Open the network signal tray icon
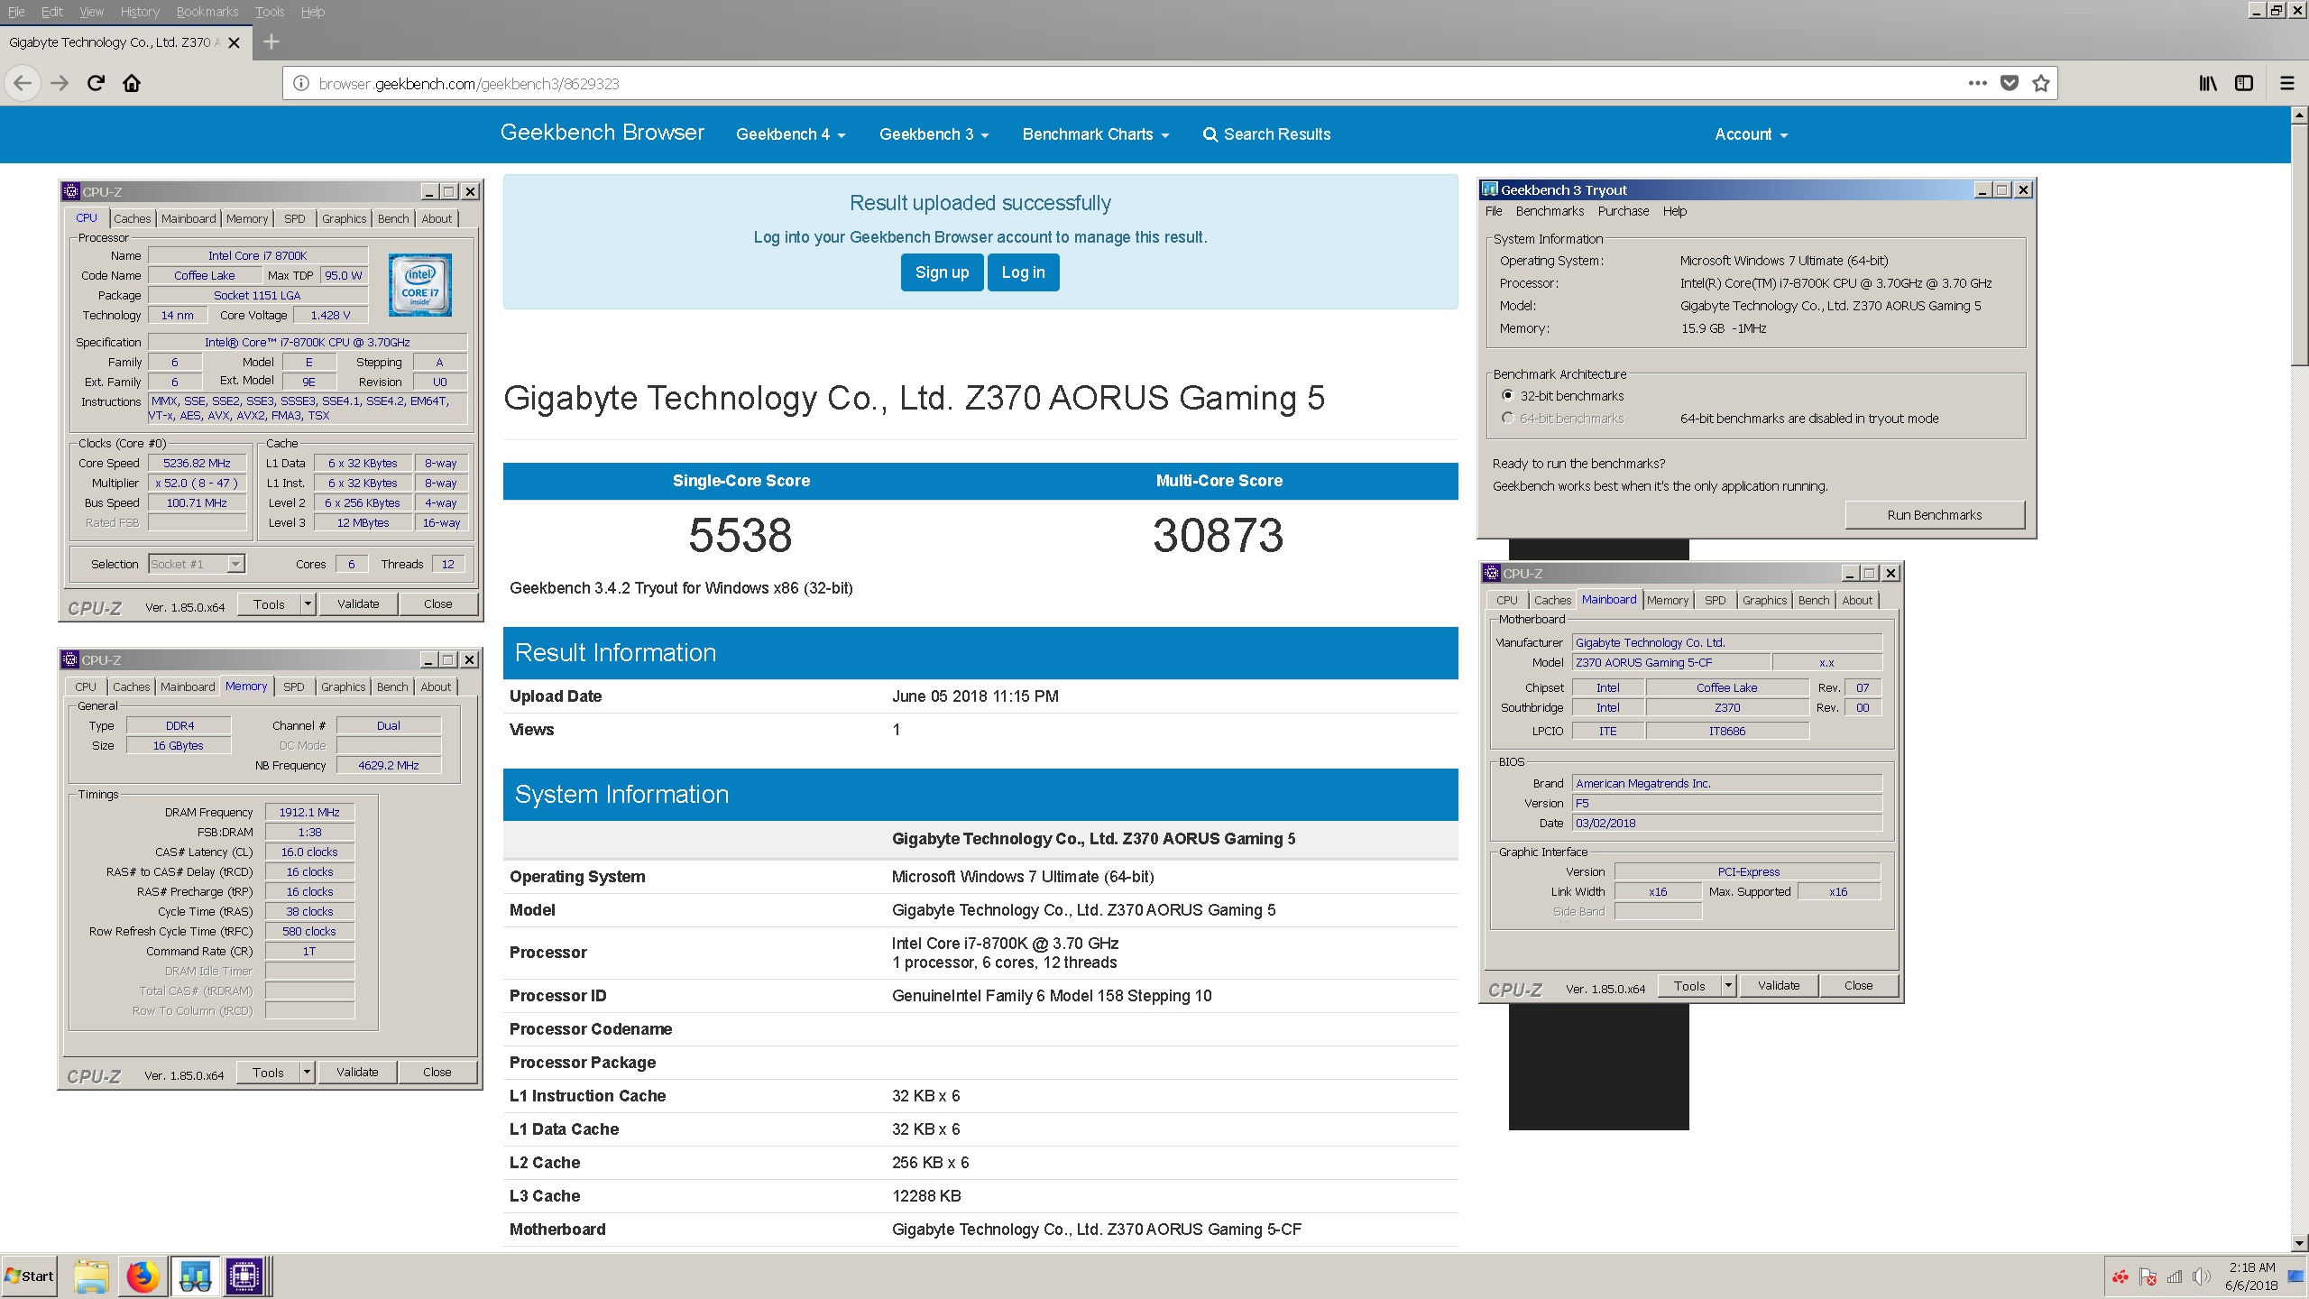Viewport: 2309px width, 1299px height. click(x=2175, y=1276)
